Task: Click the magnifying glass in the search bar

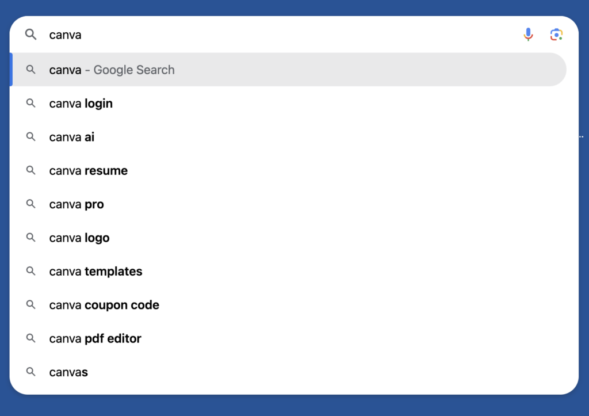Action: click(30, 35)
